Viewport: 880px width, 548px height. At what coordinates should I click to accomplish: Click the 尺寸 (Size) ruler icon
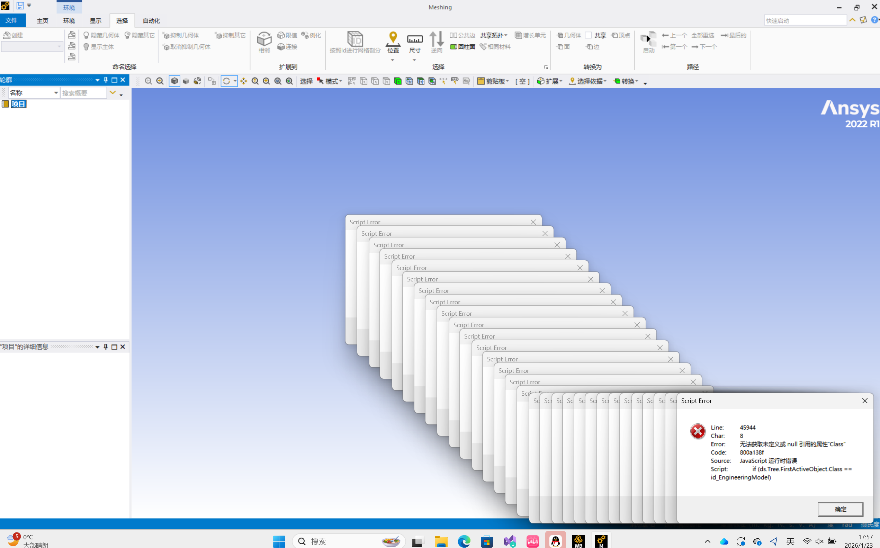tap(415, 39)
